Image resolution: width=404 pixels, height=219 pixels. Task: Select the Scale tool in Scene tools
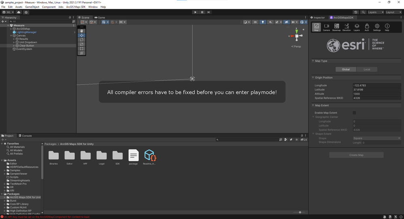coord(82,44)
